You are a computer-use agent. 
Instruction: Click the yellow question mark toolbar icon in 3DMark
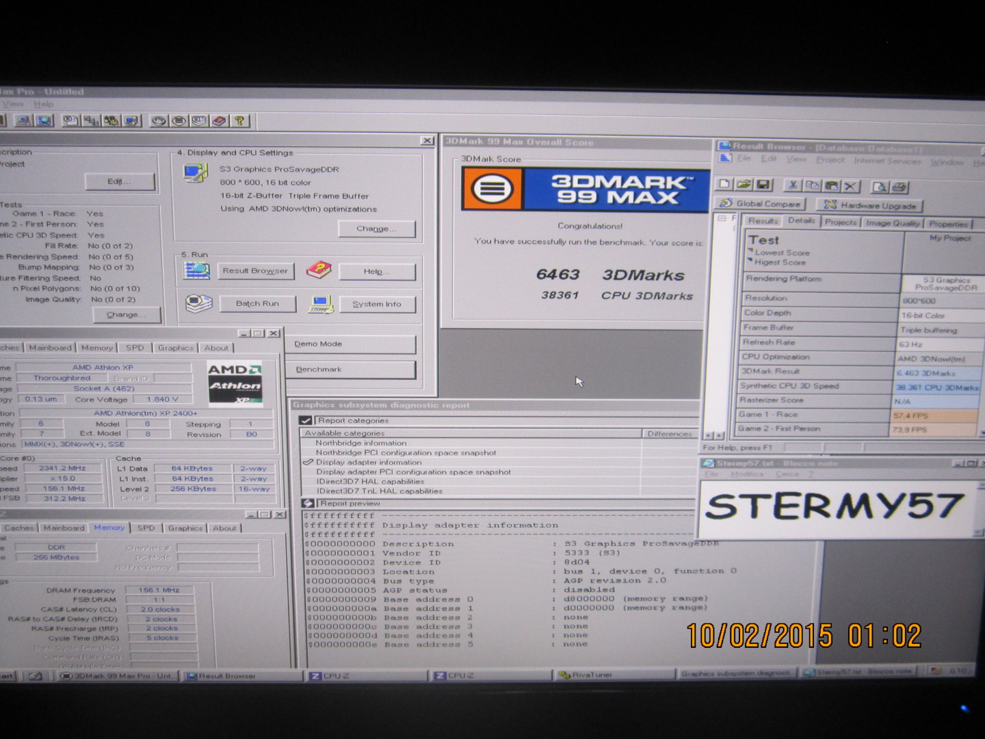point(239,121)
